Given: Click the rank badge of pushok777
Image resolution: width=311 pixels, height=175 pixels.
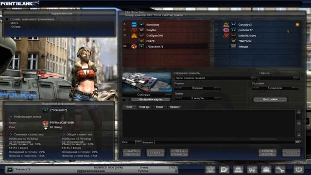Looking at the screenshot, I should click(x=233, y=30).
